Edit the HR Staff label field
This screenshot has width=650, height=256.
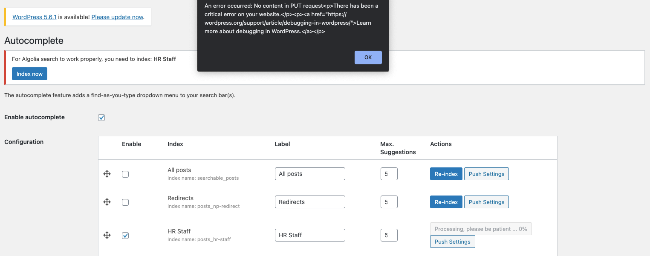[x=310, y=235]
